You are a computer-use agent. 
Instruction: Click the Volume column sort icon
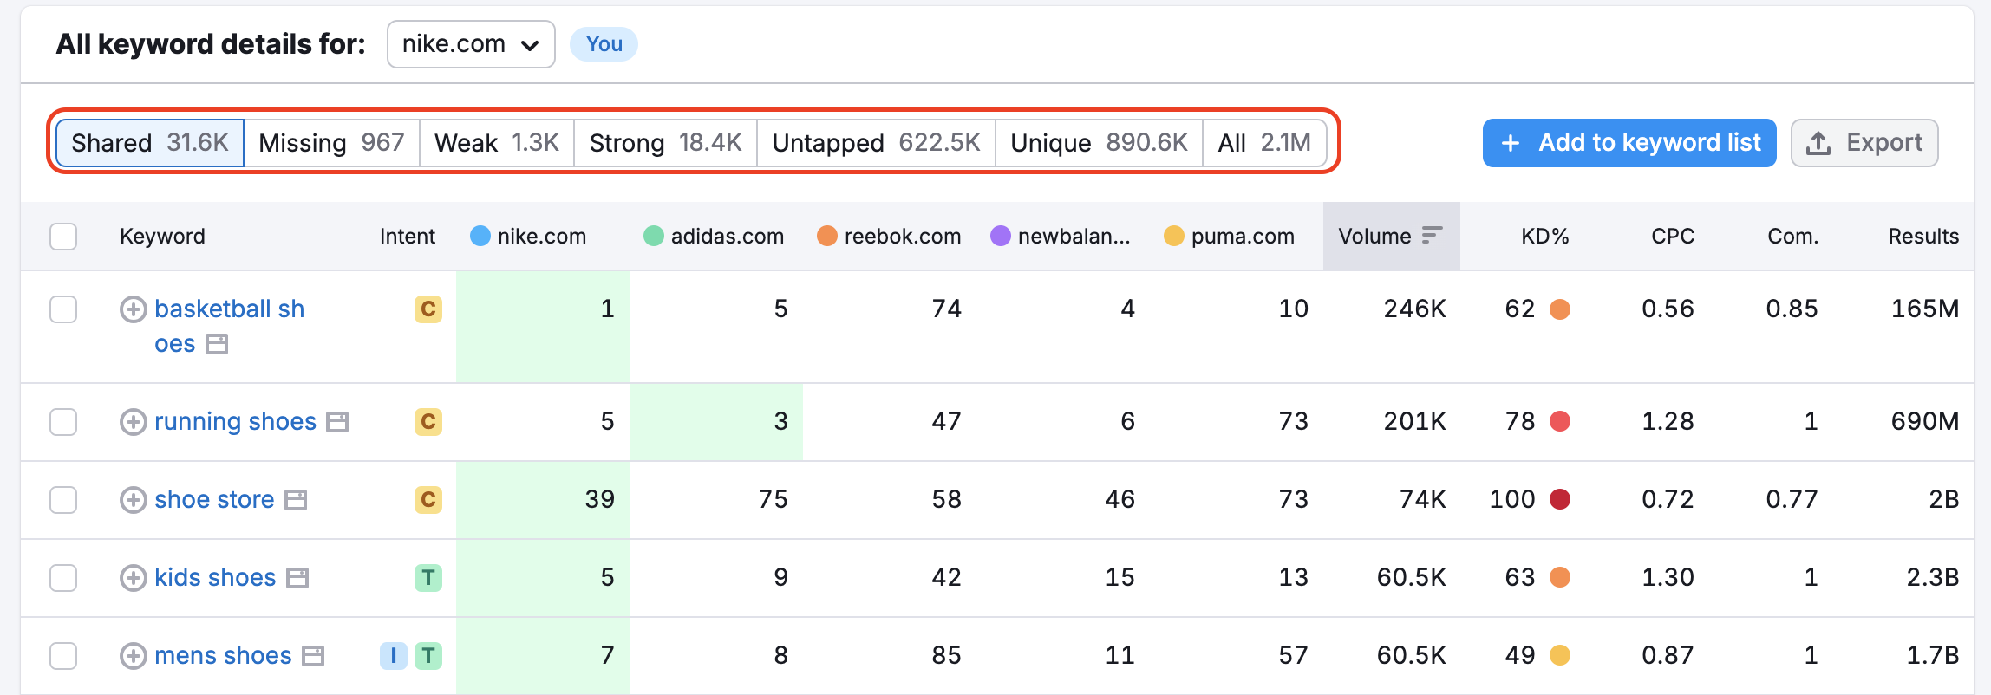(1433, 236)
